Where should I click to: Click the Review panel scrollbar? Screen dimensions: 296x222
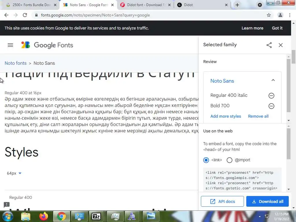coord(288,86)
